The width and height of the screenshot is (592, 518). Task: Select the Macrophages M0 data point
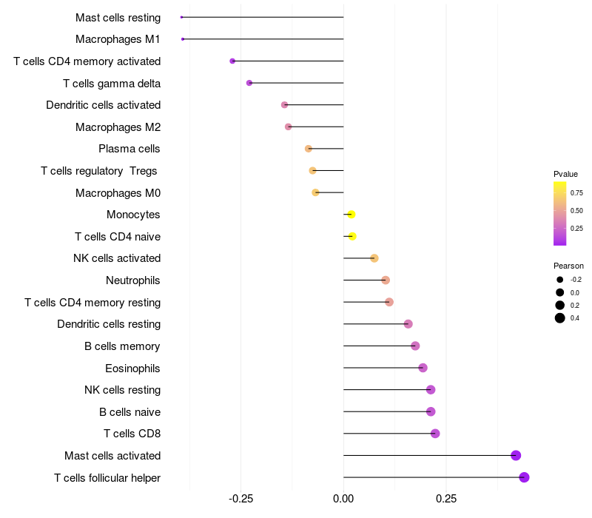tap(316, 192)
